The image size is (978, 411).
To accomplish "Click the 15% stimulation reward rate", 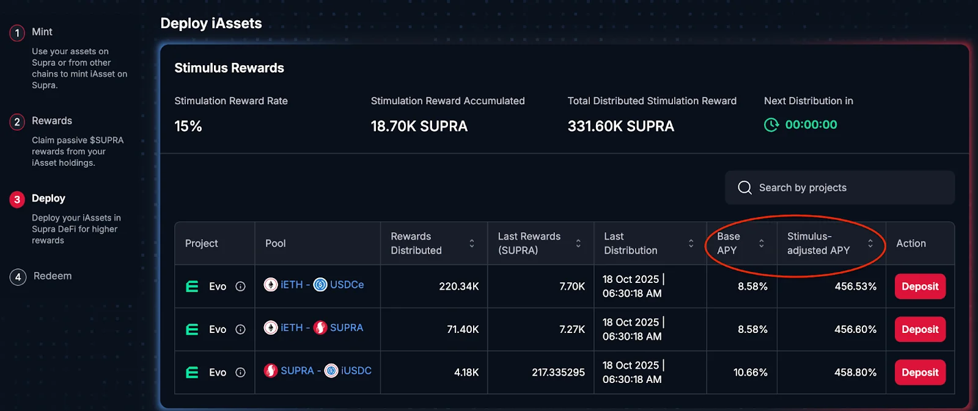I will 188,126.
